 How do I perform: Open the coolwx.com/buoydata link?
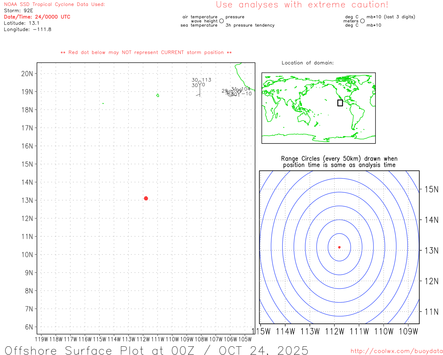397,351
